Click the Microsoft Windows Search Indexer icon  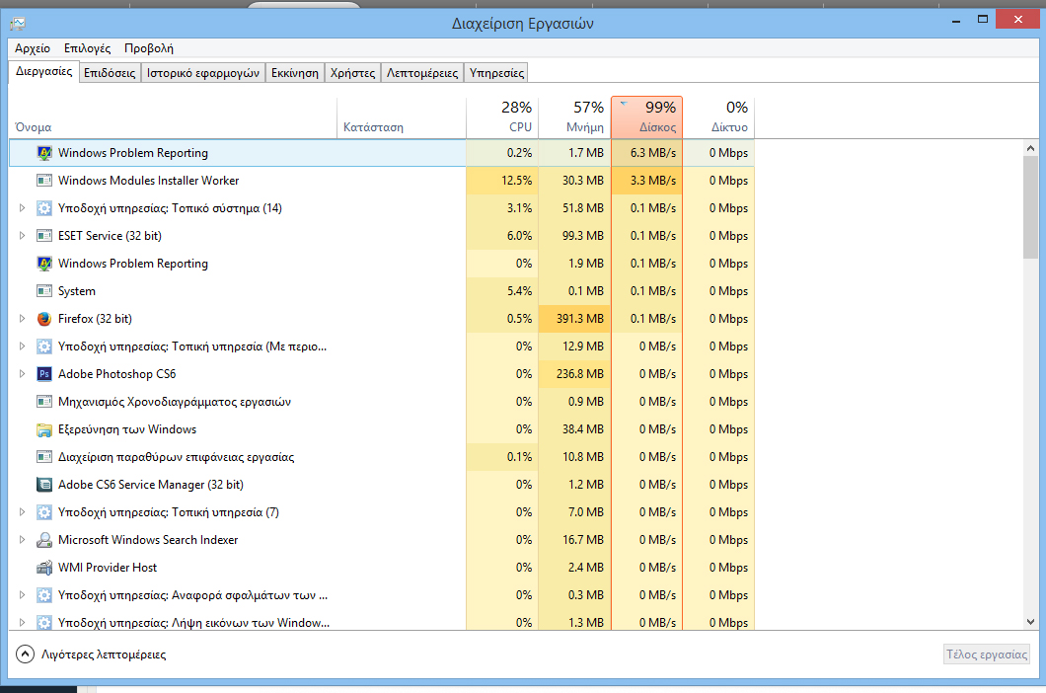pyautogui.click(x=44, y=540)
